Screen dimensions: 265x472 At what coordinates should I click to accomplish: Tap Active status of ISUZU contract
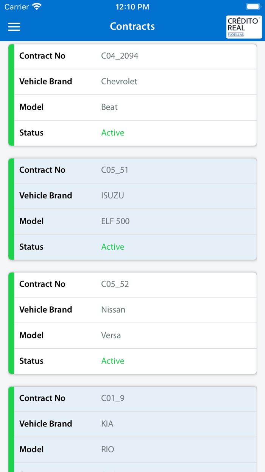point(113,247)
